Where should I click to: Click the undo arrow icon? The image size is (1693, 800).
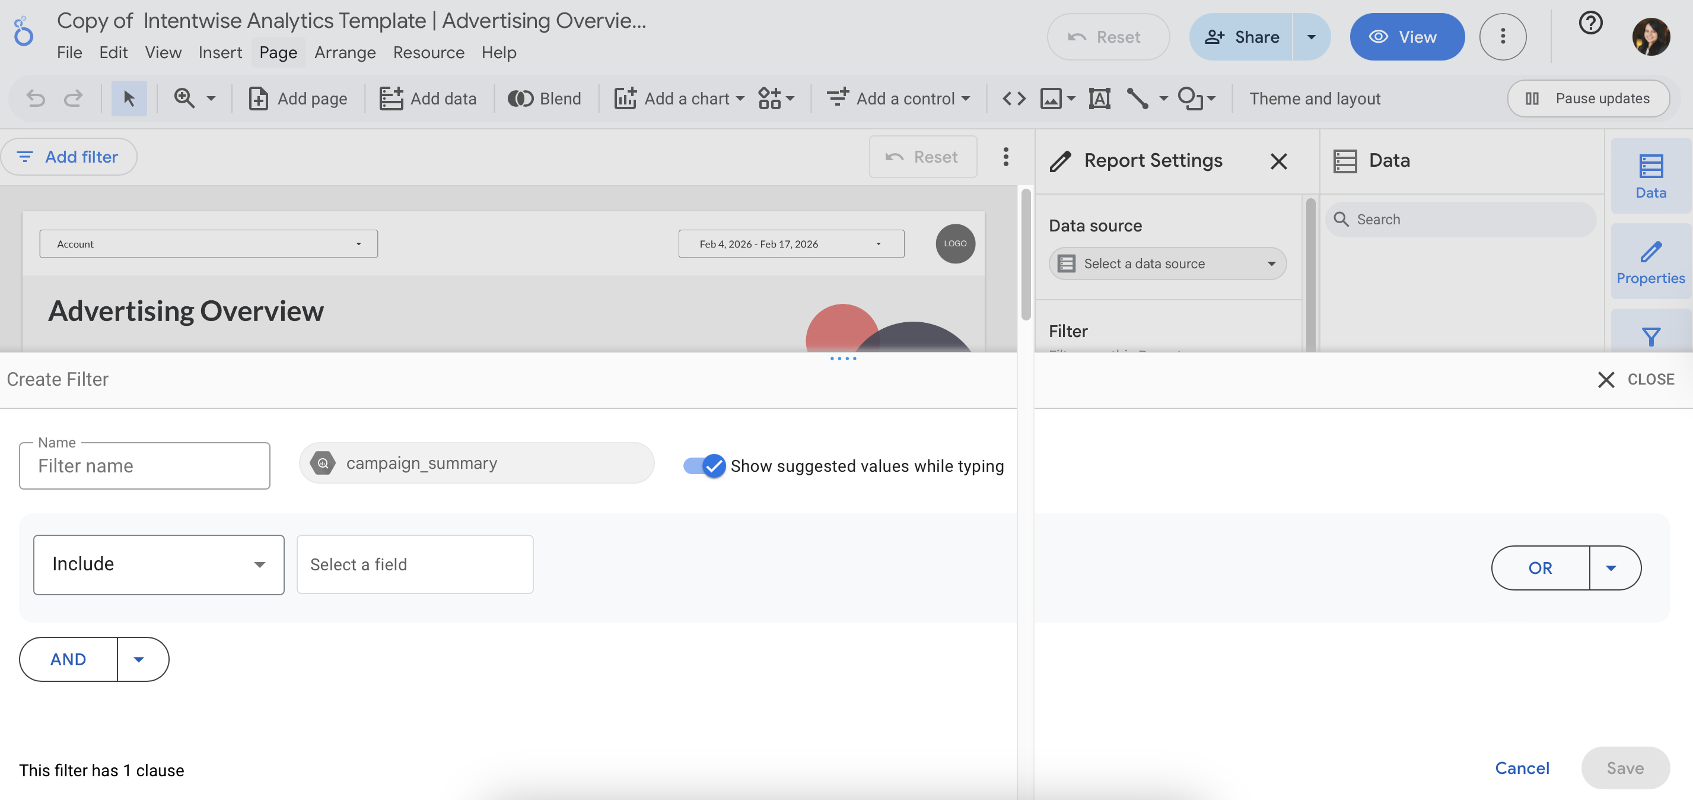coord(36,99)
